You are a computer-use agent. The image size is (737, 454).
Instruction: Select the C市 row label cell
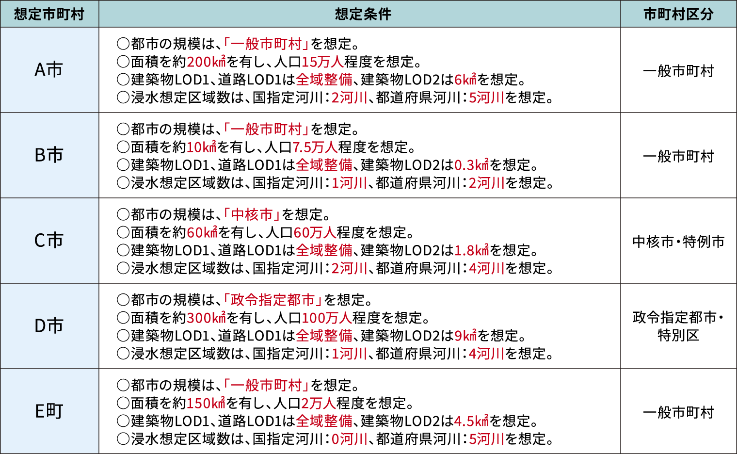pyautogui.click(x=49, y=241)
